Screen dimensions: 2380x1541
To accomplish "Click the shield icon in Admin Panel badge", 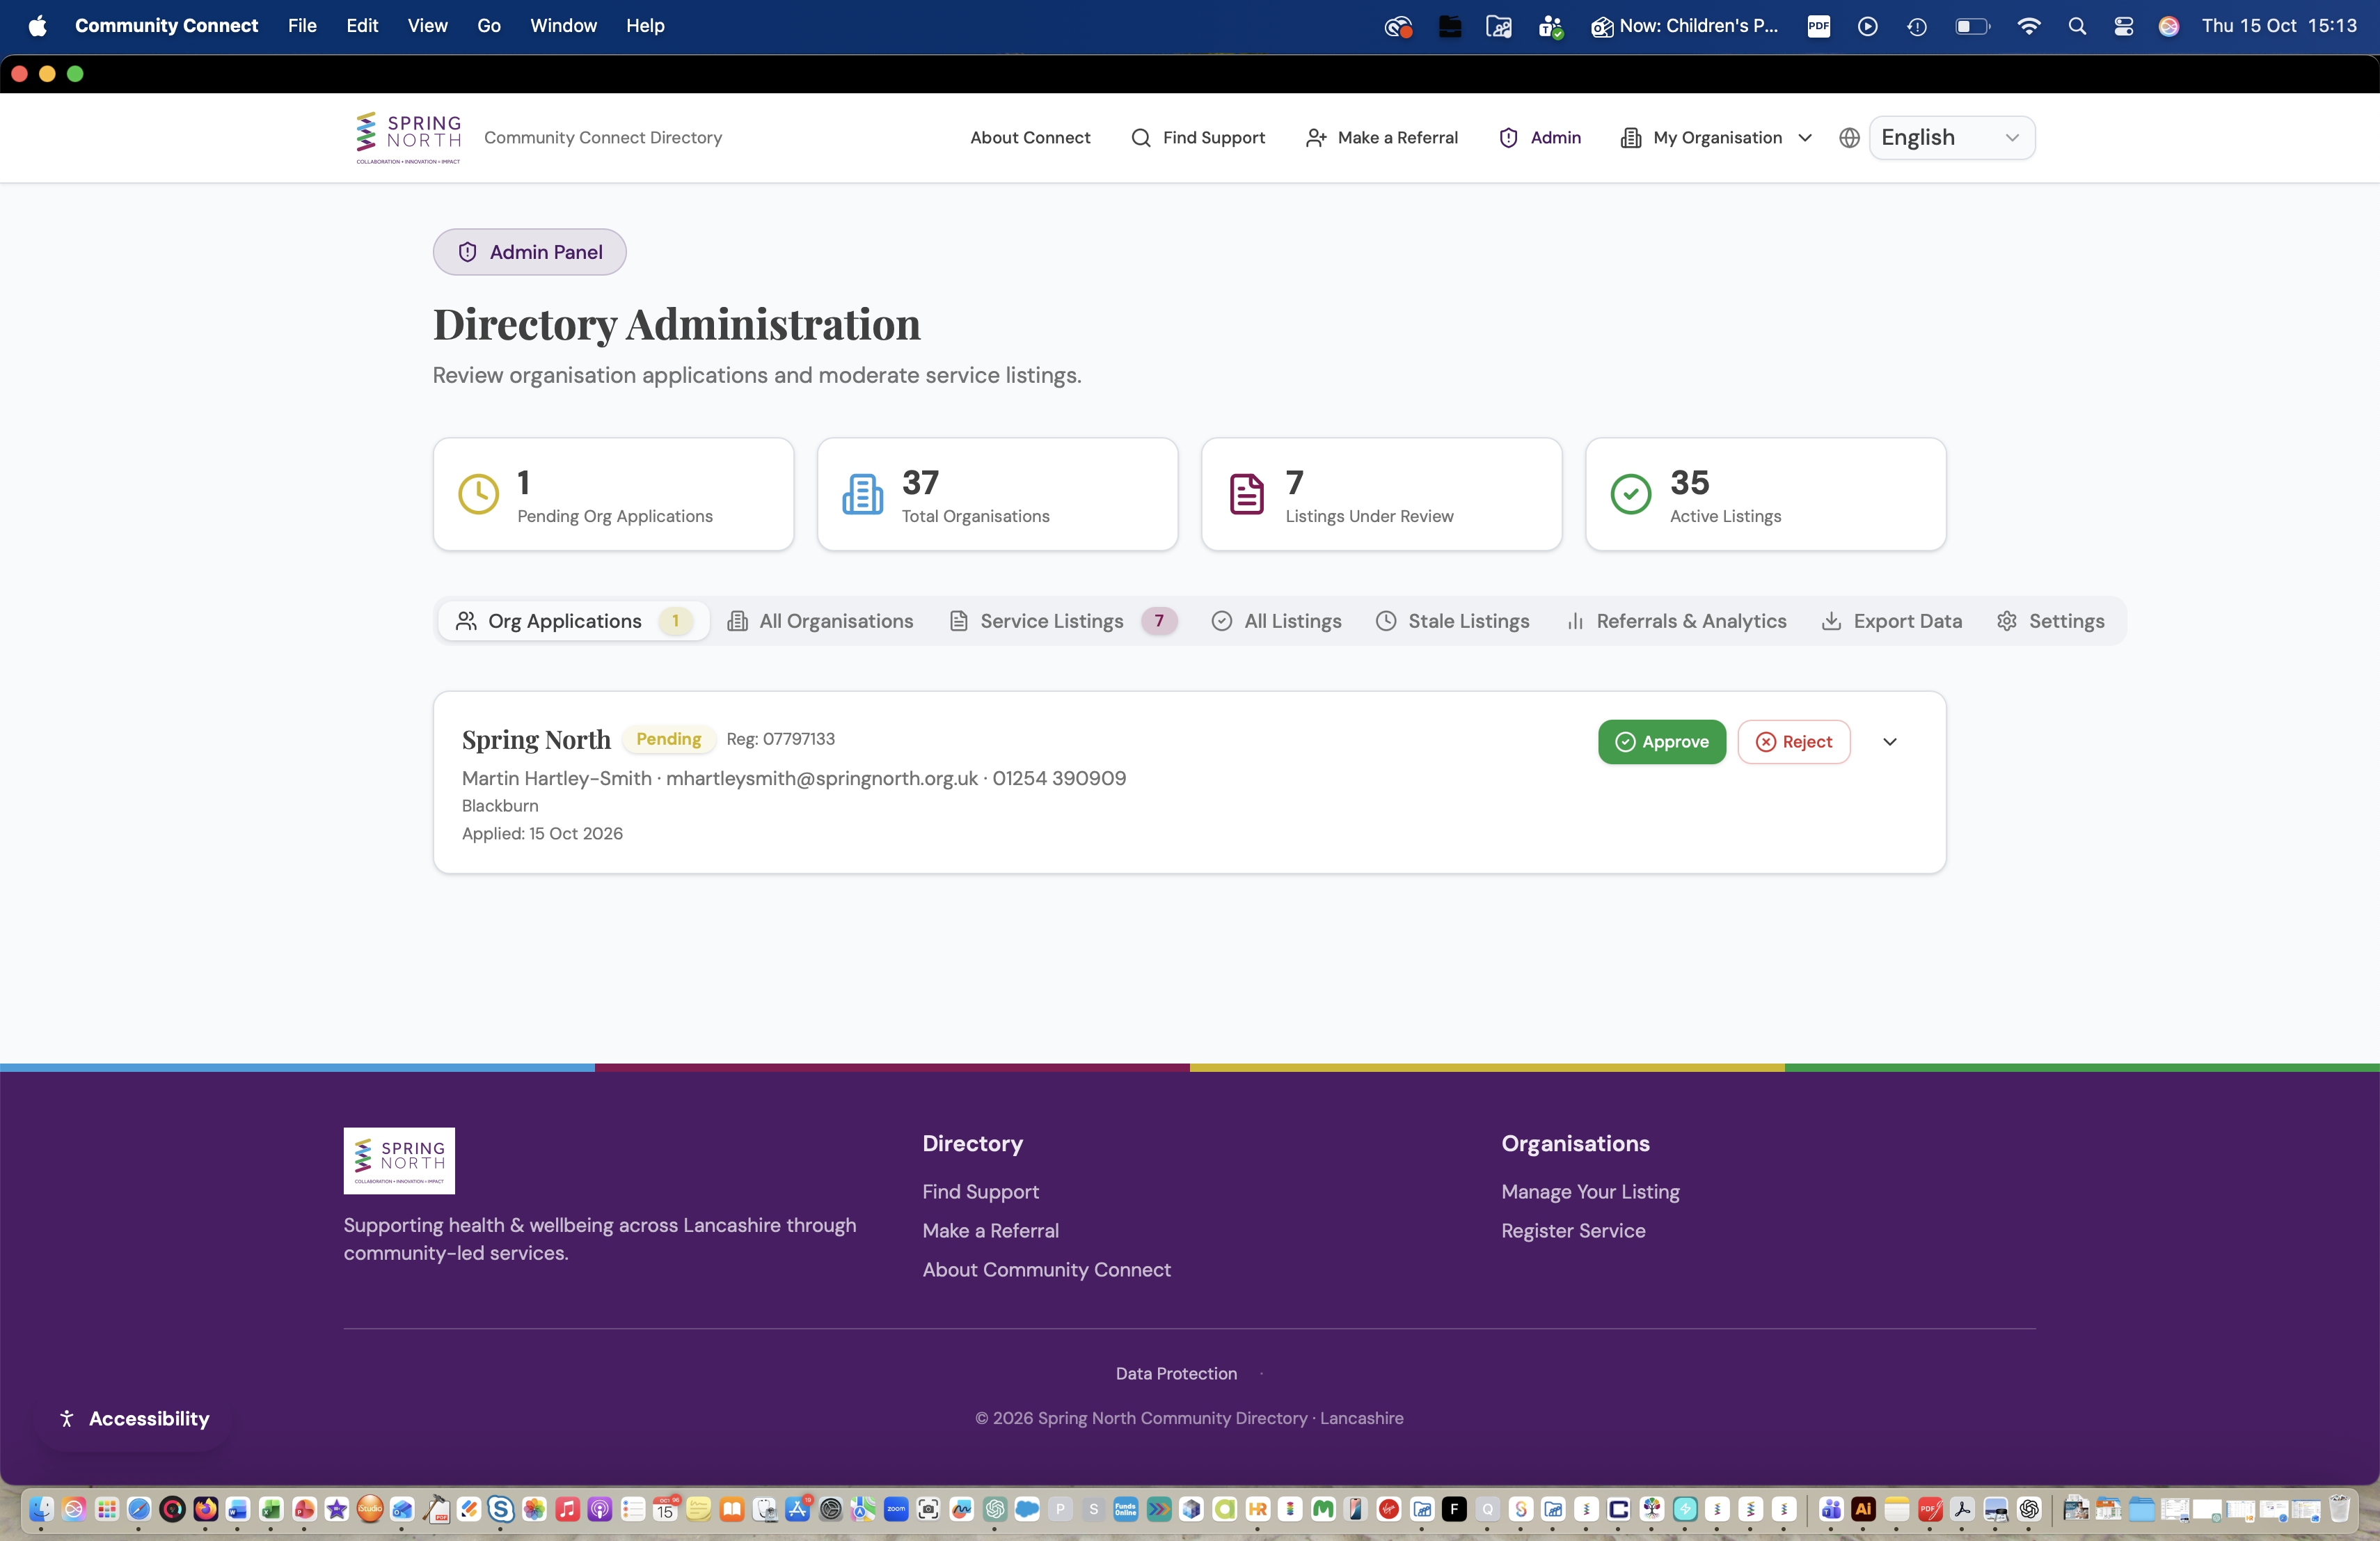I will pyautogui.click(x=467, y=252).
